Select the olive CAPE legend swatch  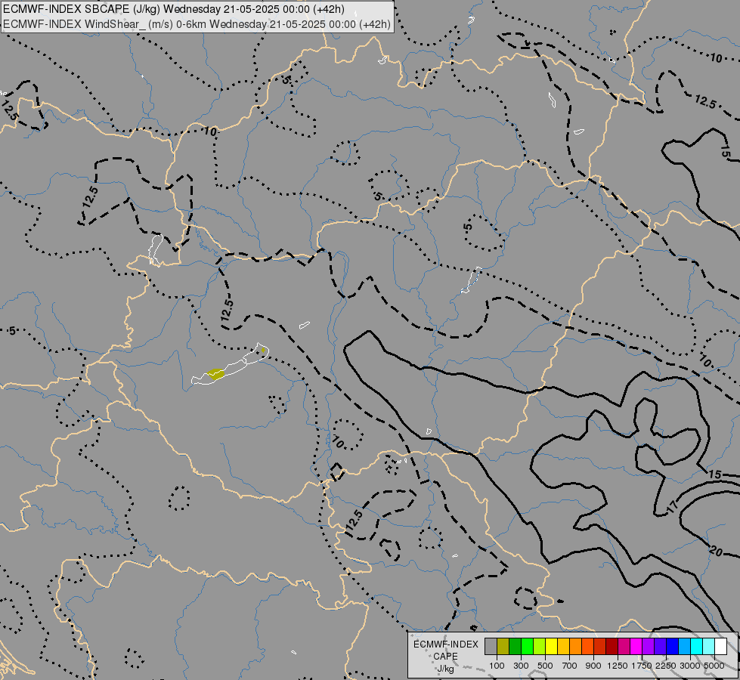click(503, 646)
